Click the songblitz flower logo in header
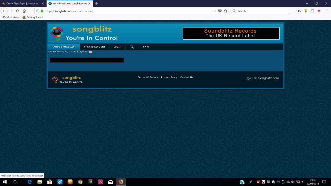 pyautogui.click(x=57, y=33)
